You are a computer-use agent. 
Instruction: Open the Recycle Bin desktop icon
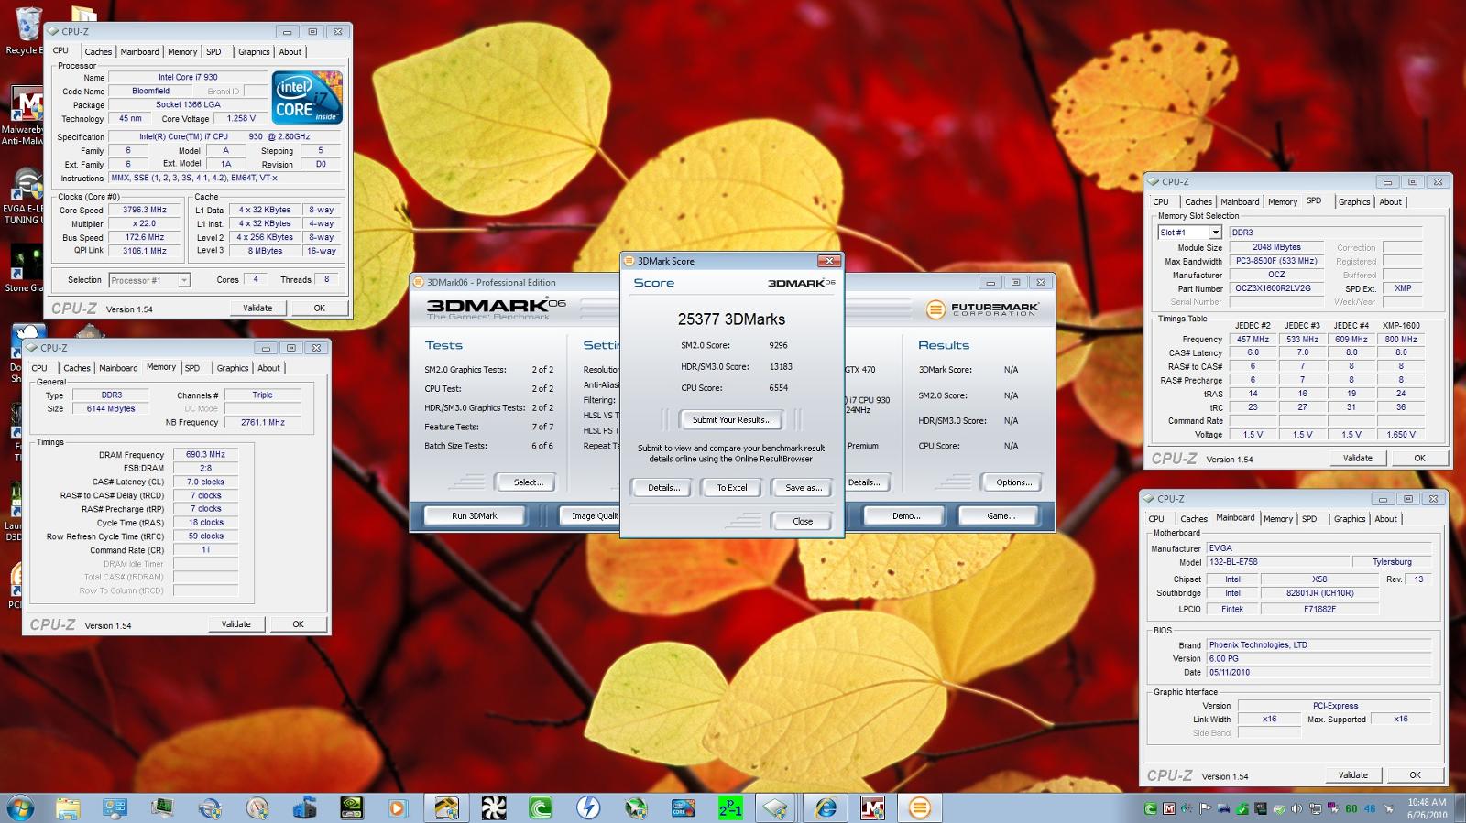pos(27,30)
